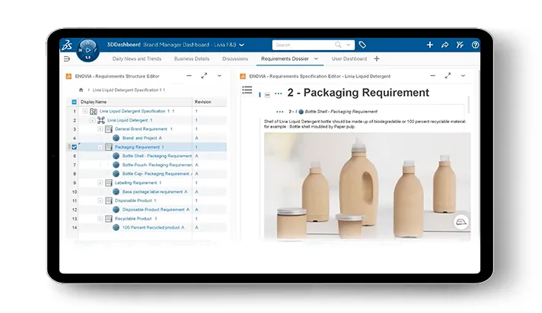The height and width of the screenshot is (313, 542).
Task: Toggle the side menu hamburger icon
Action: click(67, 59)
